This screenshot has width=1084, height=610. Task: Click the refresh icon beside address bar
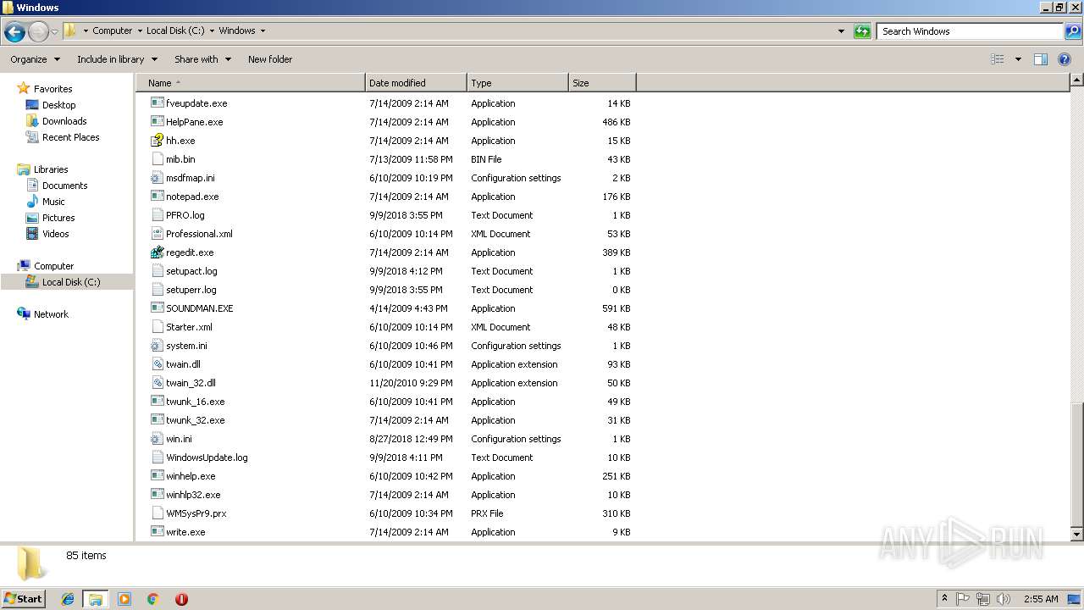(862, 31)
